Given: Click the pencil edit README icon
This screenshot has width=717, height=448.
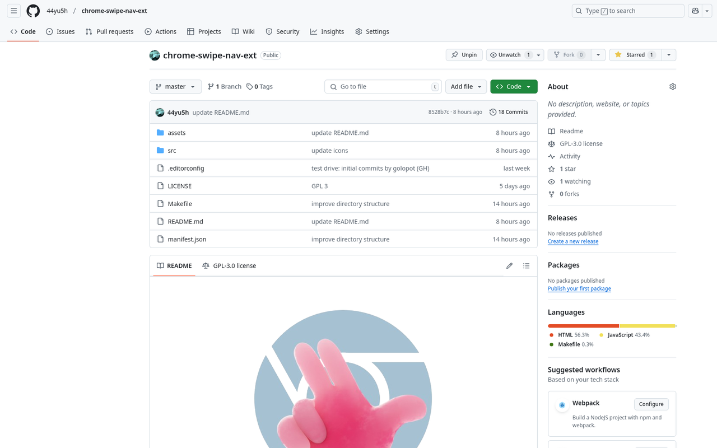Looking at the screenshot, I should point(509,266).
